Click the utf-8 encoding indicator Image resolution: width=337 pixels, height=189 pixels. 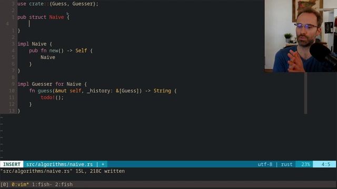coord(265,164)
